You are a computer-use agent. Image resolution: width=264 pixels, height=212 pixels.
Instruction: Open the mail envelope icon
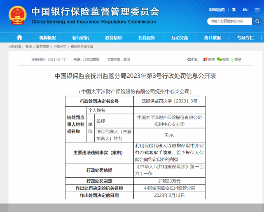pos(257,9)
